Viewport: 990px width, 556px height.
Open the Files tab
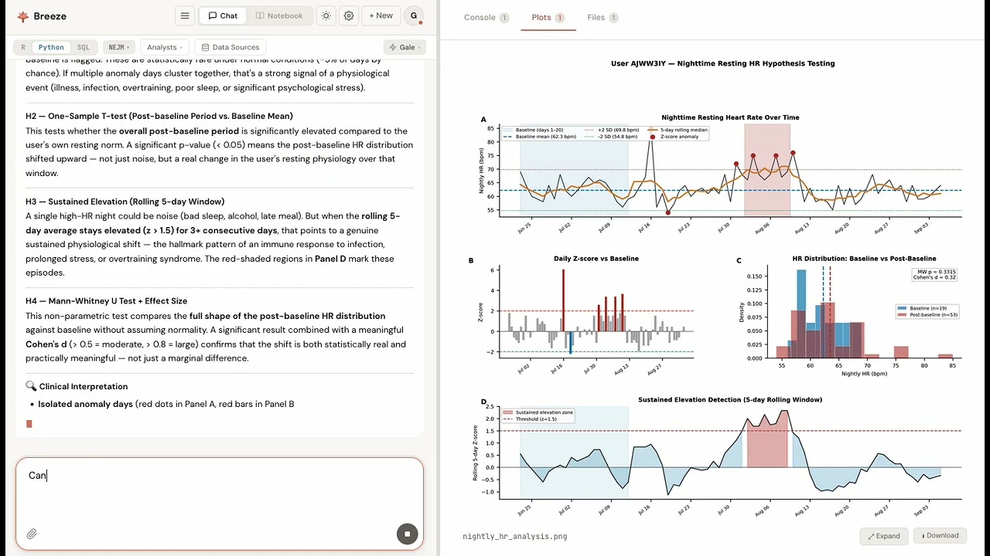click(603, 17)
